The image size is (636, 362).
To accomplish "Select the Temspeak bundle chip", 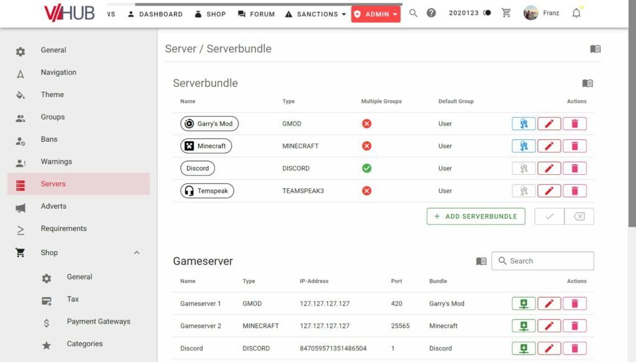I will tap(207, 191).
